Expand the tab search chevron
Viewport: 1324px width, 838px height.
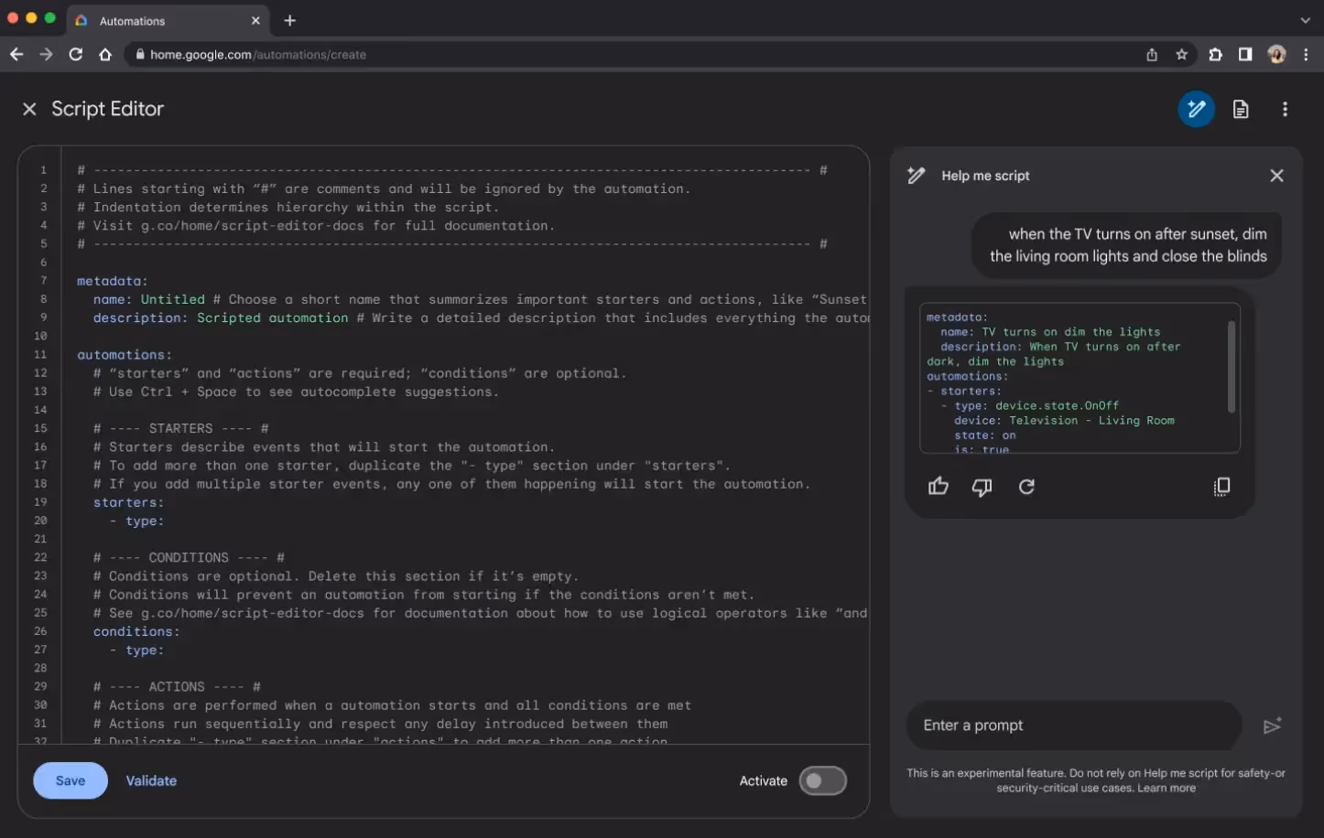(x=1305, y=20)
